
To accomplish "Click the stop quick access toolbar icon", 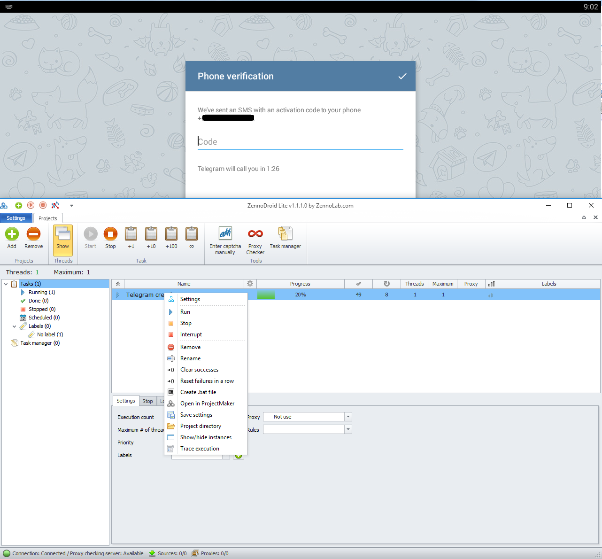I will click(x=43, y=205).
